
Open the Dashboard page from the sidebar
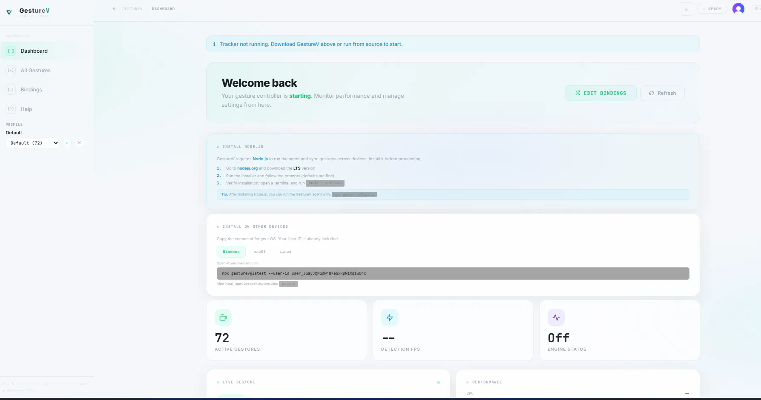[x=47, y=51]
